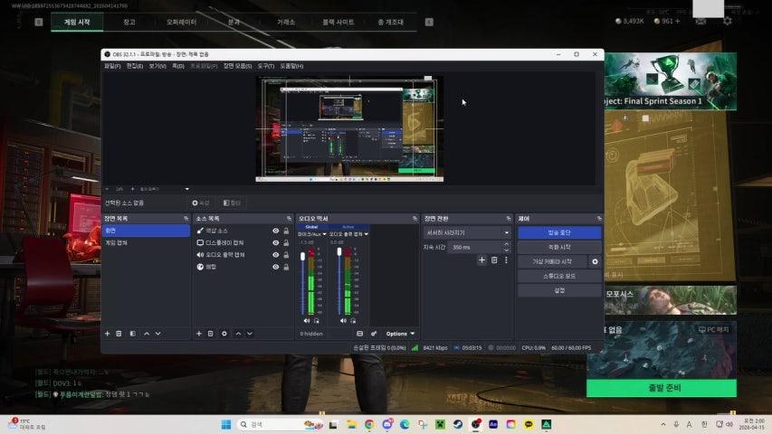This screenshot has height=434, width=772.
Task: Undock the controls panel icon
Action: (599, 219)
